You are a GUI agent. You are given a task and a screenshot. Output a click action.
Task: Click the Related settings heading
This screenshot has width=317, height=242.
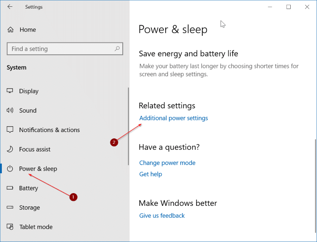tap(167, 106)
